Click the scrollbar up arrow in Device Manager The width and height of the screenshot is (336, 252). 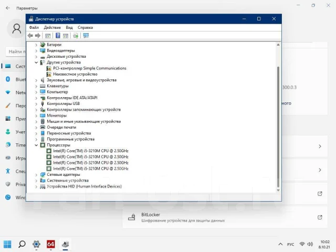click(278, 45)
